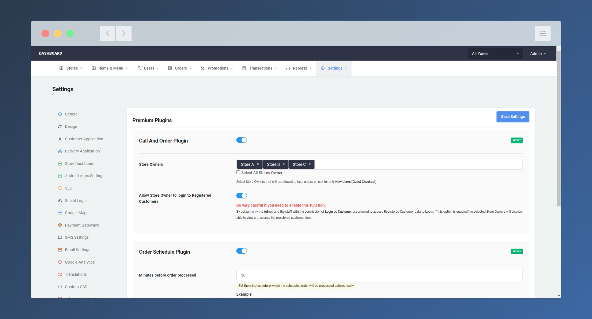Click the SMS Settings message icon
Screen dimensions: 592x319
(60, 237)
